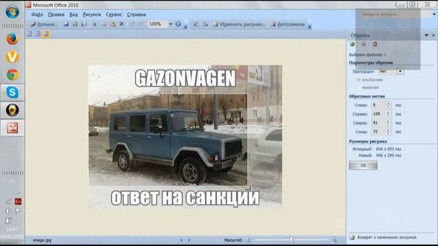The width and height of the screenshot is (438, 246).
Task: Click the Home icon in Обрезка pane
Action: 374,44
